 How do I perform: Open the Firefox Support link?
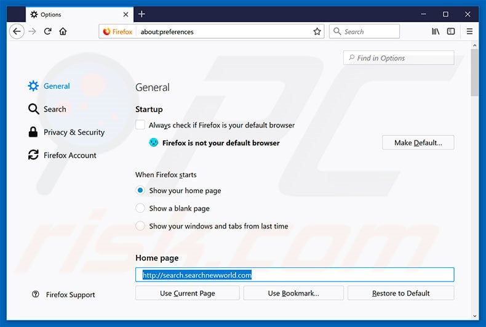click(x=70, y=295)
